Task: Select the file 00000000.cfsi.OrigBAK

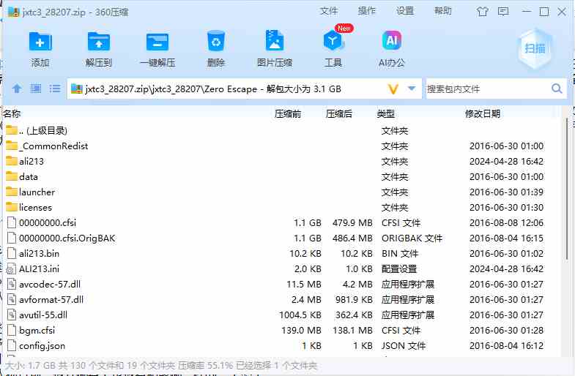Action: click(282, 238)
